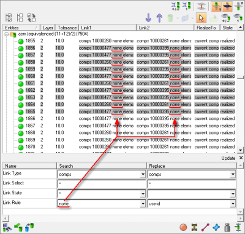Toggle the highlighted selector cursor tool
This screenshot has width=245, height=234.
[x=201, y=18]
